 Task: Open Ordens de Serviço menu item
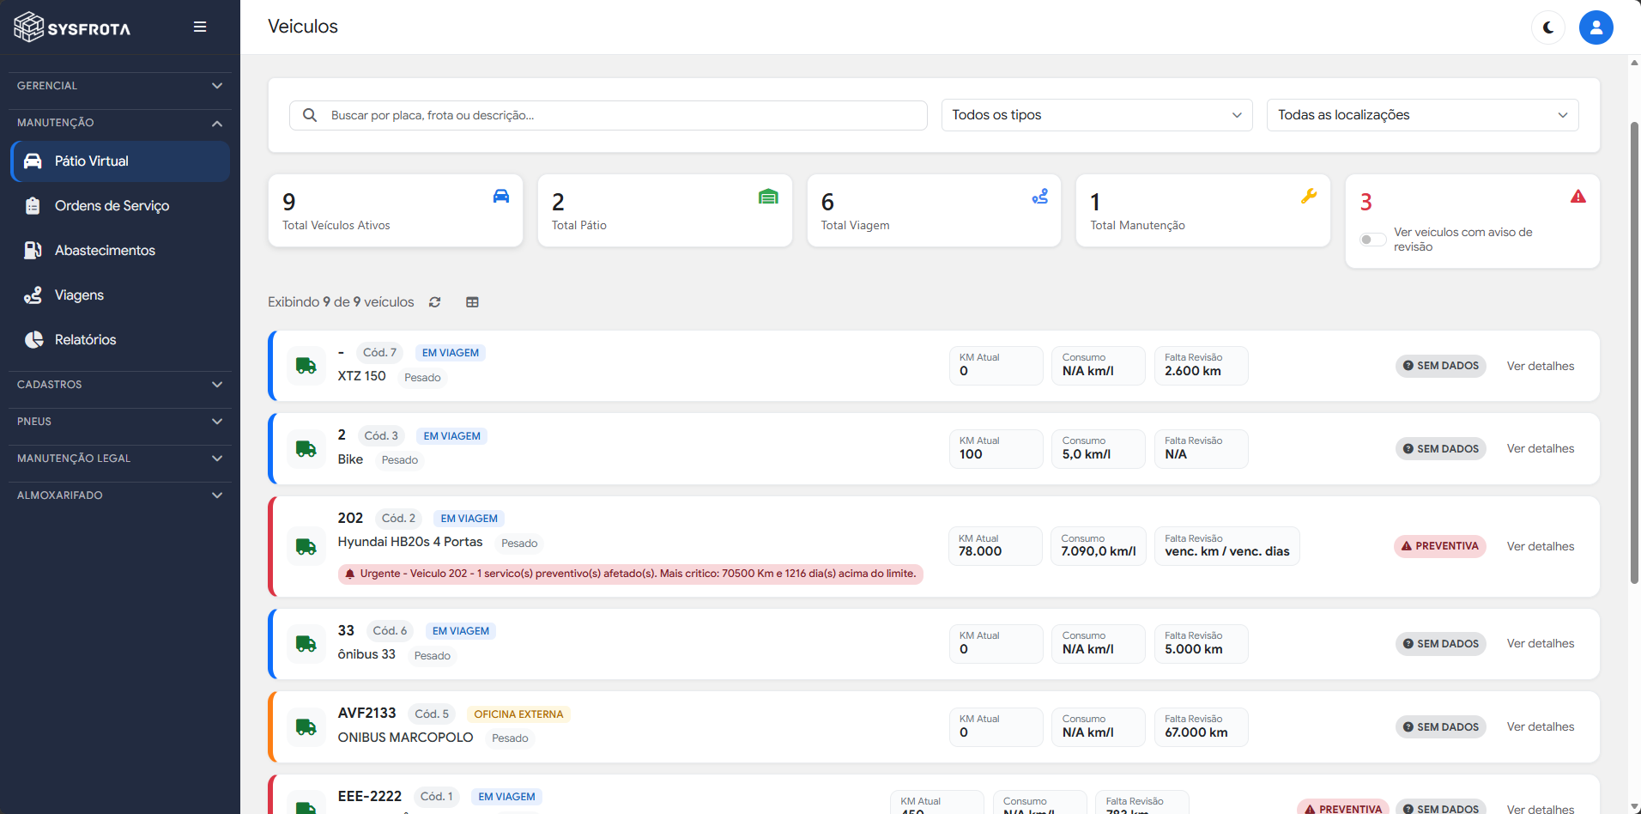pos(120,206)
